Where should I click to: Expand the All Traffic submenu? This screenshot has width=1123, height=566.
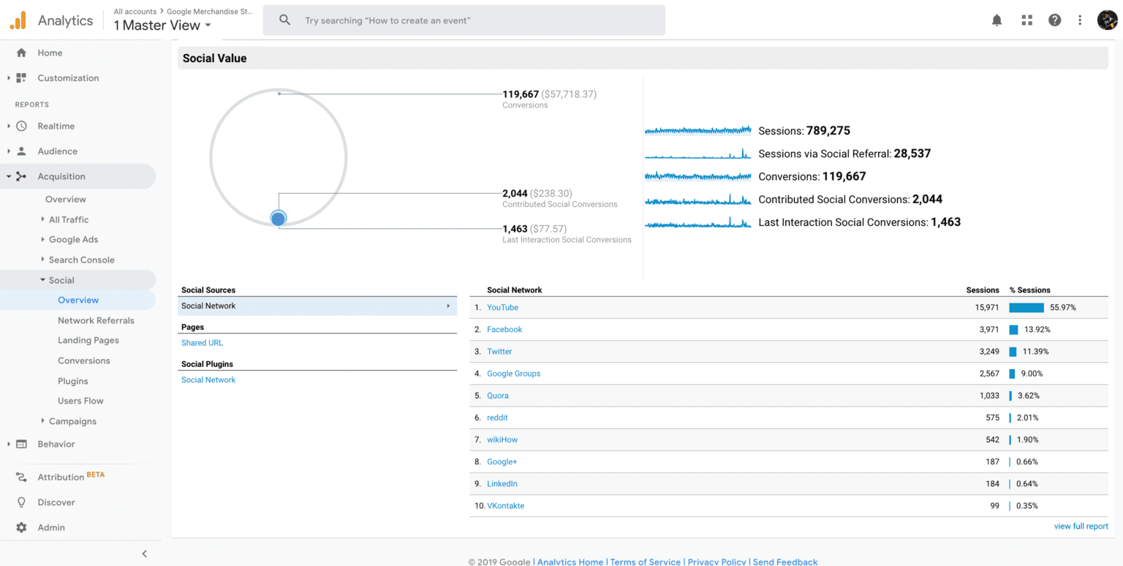click(42, 219)
